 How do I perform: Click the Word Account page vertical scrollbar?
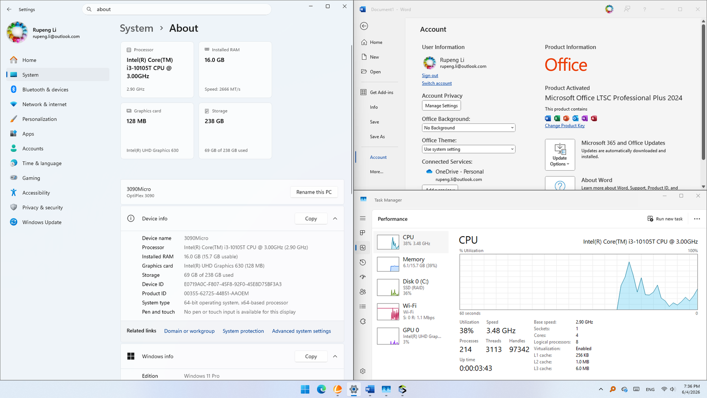click(703, 92)
